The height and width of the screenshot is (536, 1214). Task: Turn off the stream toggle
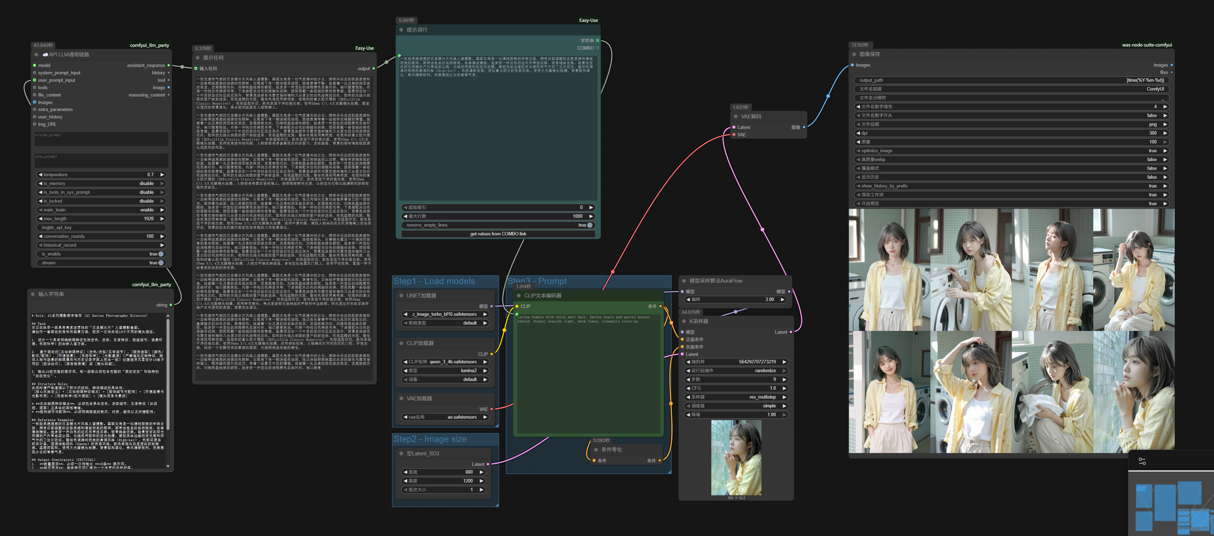[x=161, y=263]
